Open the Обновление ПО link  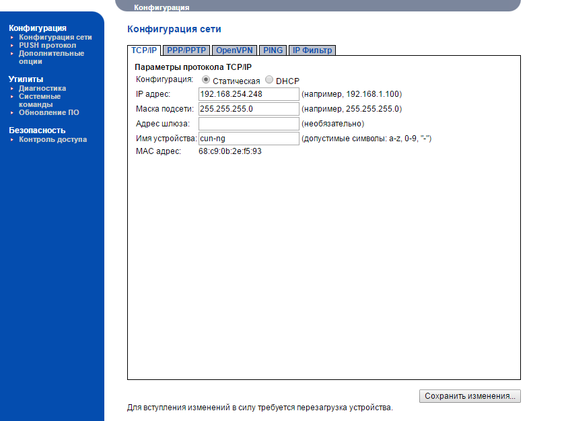point(48,112)
